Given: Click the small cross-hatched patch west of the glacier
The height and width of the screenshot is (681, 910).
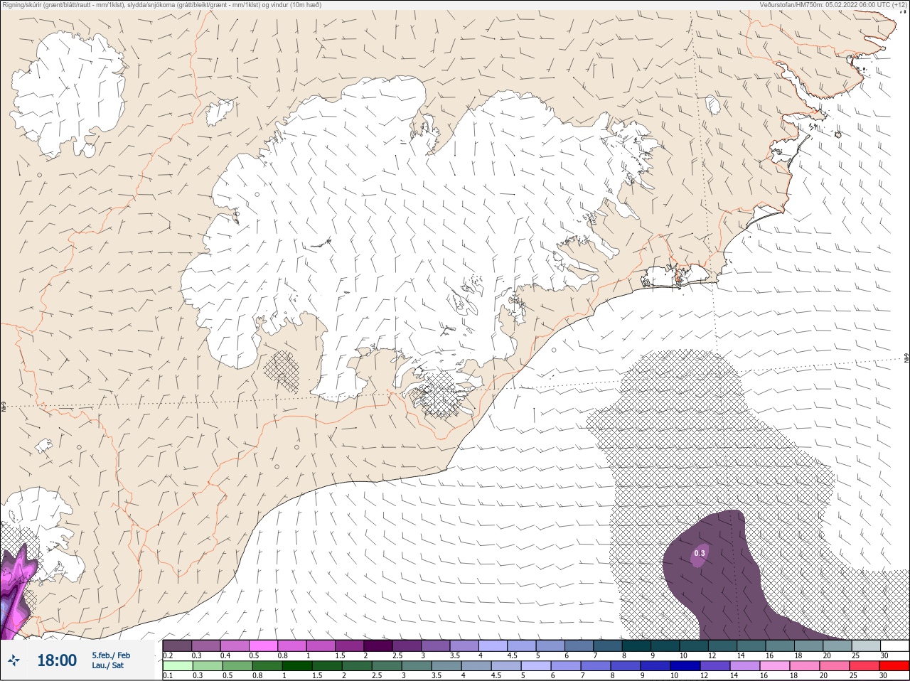Looking at the screenshot, I should pos(282,371).
